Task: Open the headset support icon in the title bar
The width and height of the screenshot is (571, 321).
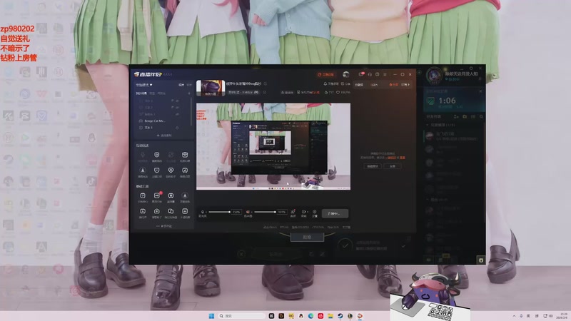Action: click(x=370, y=75)
